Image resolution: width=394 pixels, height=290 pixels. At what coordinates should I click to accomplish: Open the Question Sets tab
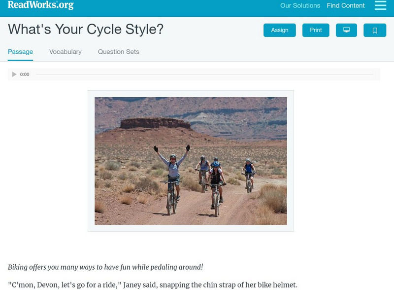118,52
